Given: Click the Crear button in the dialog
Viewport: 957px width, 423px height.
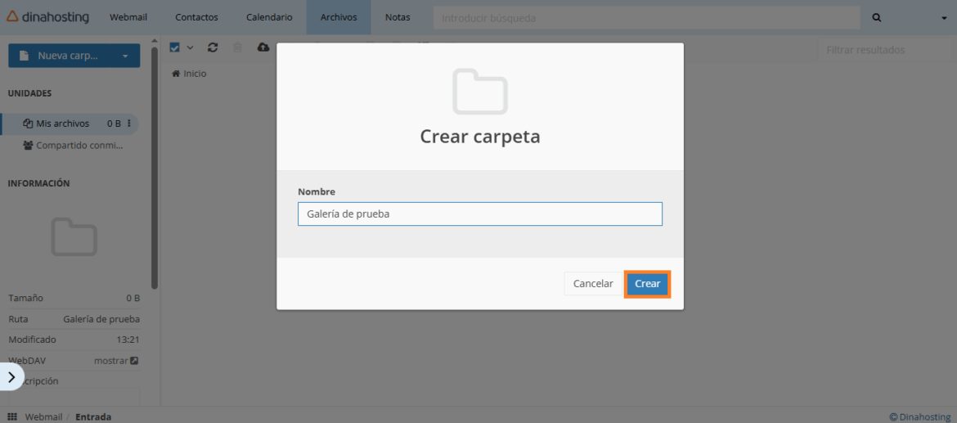Looking at the screenshot, I should (648, 284).
